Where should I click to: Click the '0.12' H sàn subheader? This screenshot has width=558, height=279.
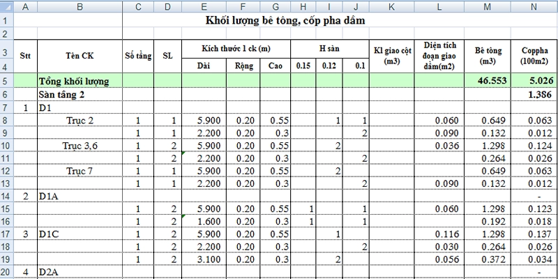click(x=329, y=66)
